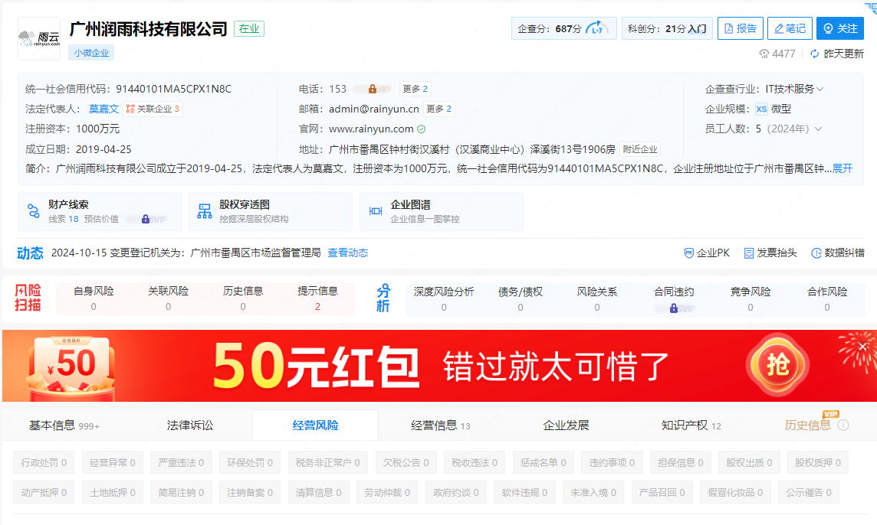Click the XS 微型 scale icon
877x525 pixels.
click(761, 109)
